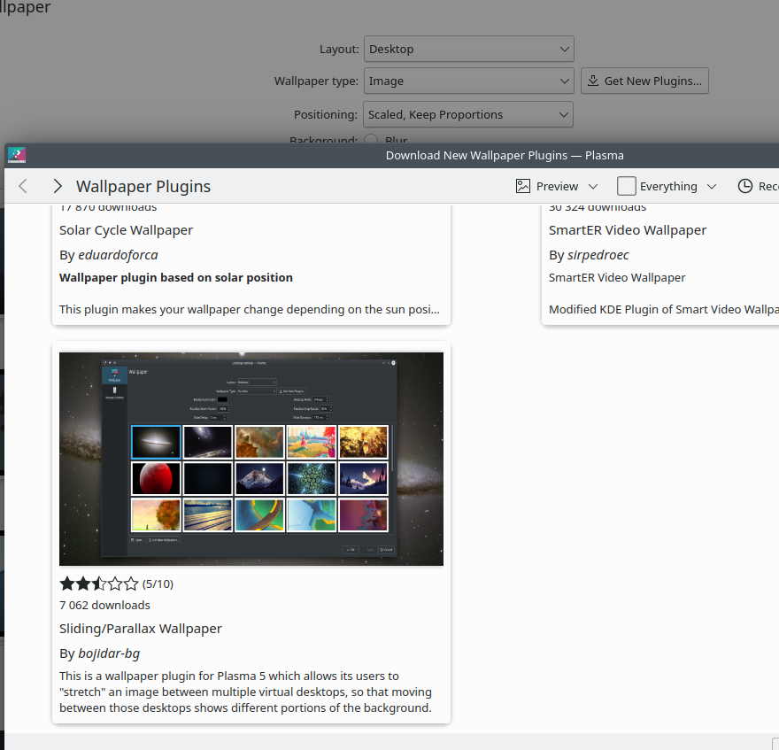Select the Blur background radio button
The width and height of the screenshot is (779, 750).
[x=371, y=140]
